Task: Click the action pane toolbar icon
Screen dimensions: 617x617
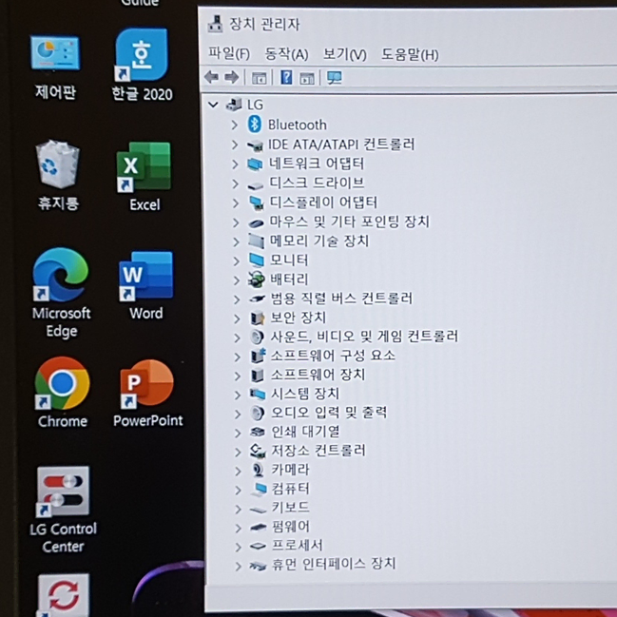Action: [307, 78]
